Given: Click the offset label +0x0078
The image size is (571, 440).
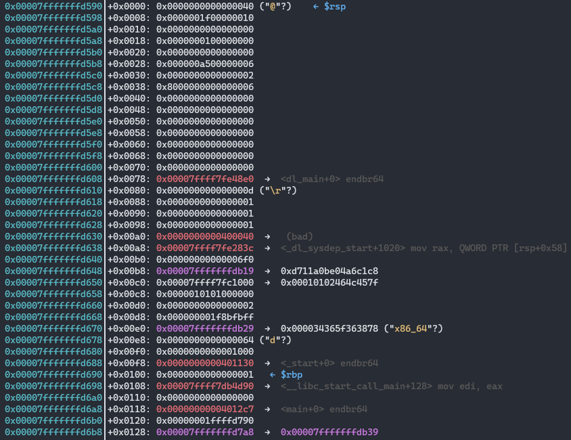Looking at the screenshot, I should point(129,179).
